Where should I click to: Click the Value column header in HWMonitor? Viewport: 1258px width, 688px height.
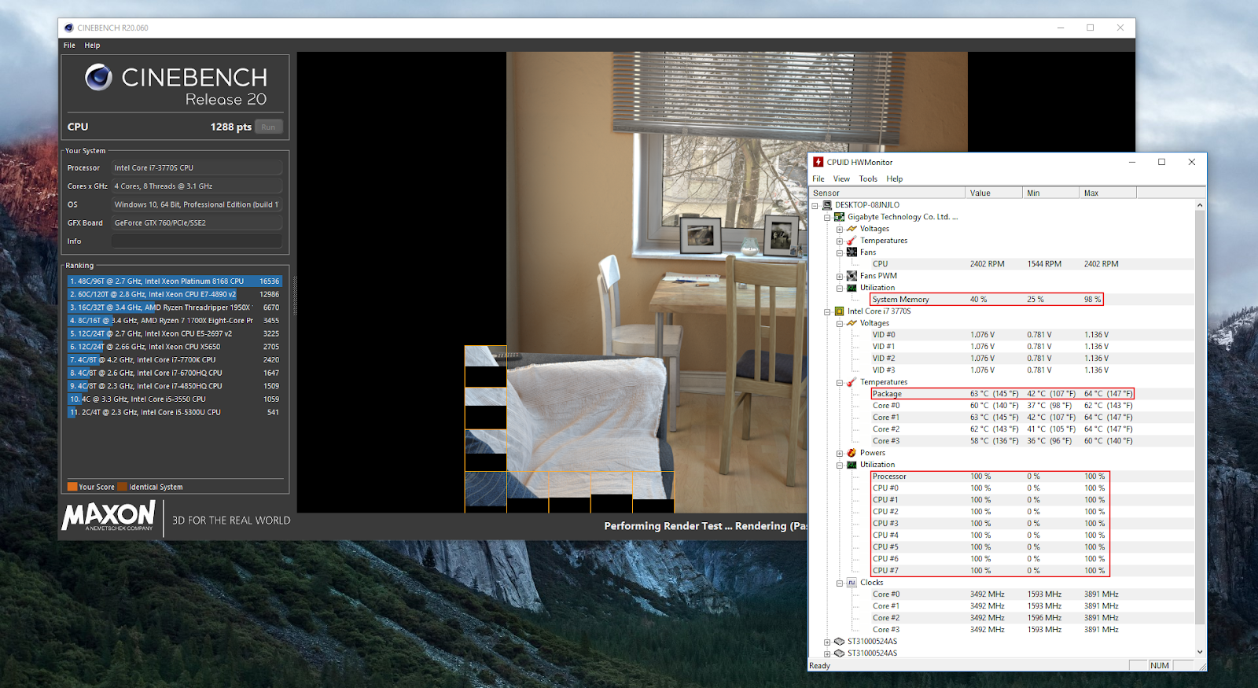pos(994,193)
